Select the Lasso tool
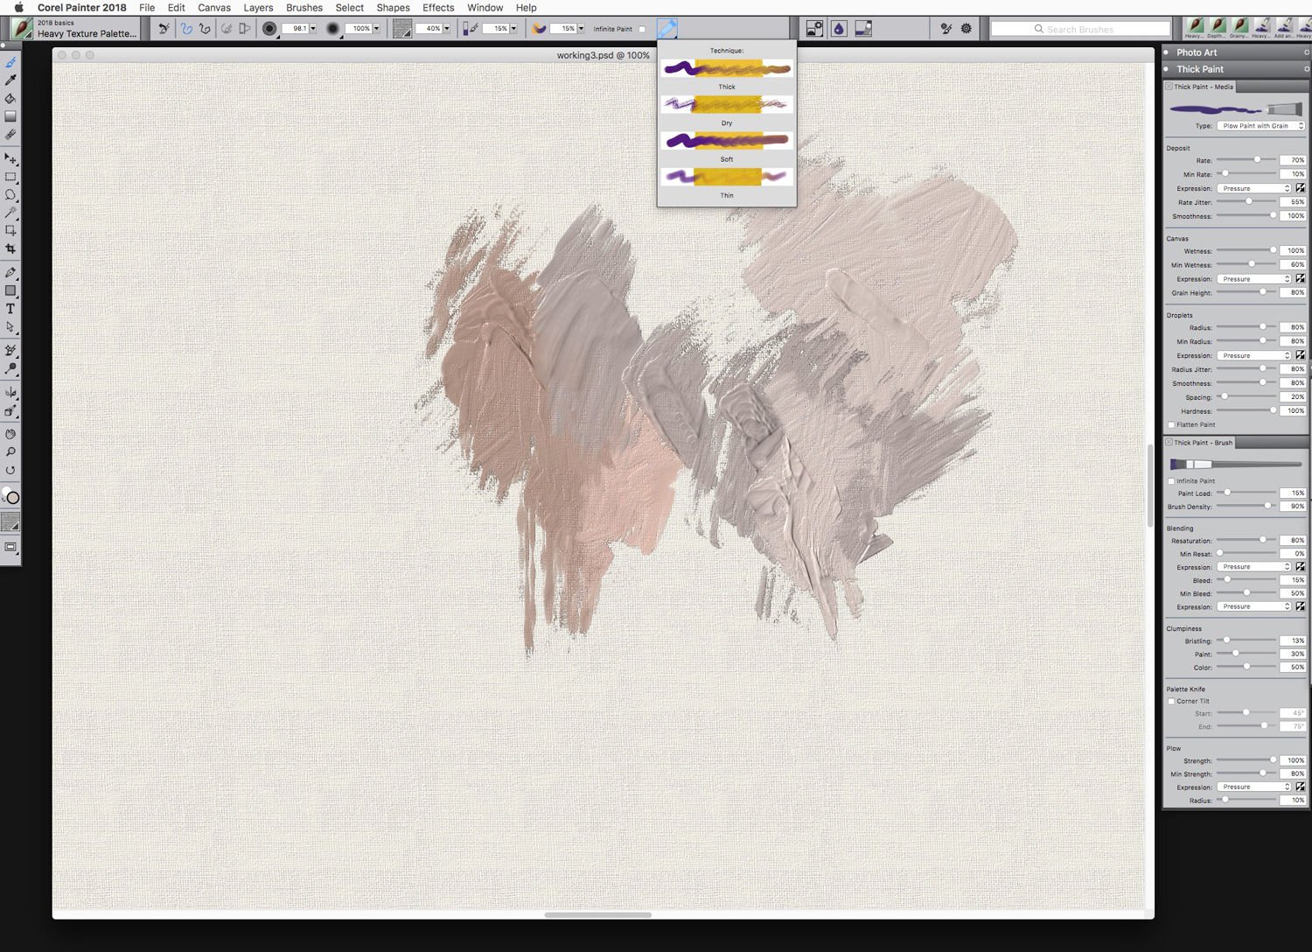This screenshot has height=952, width=1312. pos(10,195)
